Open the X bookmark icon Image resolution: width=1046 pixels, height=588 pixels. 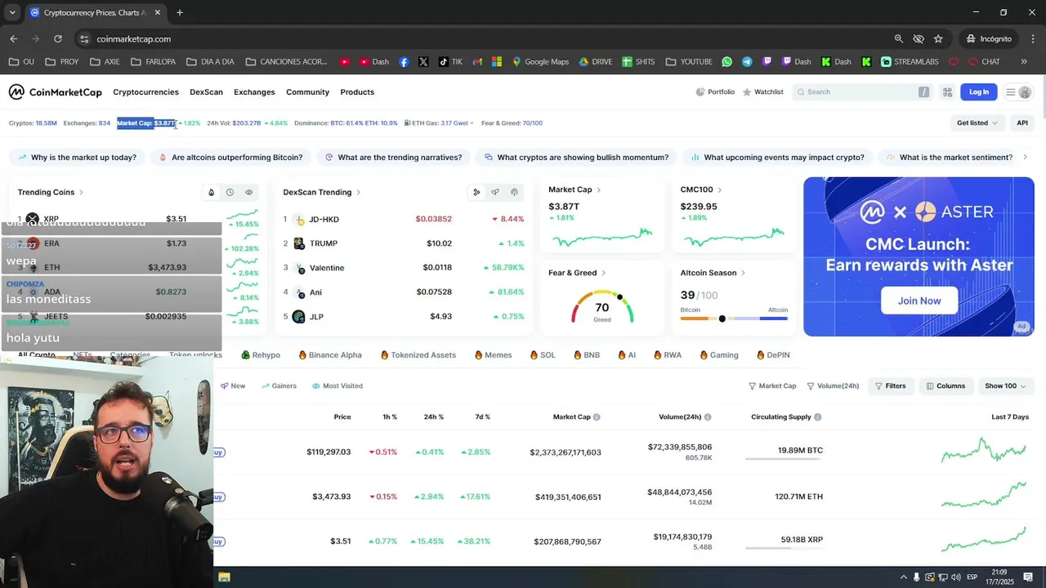pyautogui.click(x=423, y=61)
